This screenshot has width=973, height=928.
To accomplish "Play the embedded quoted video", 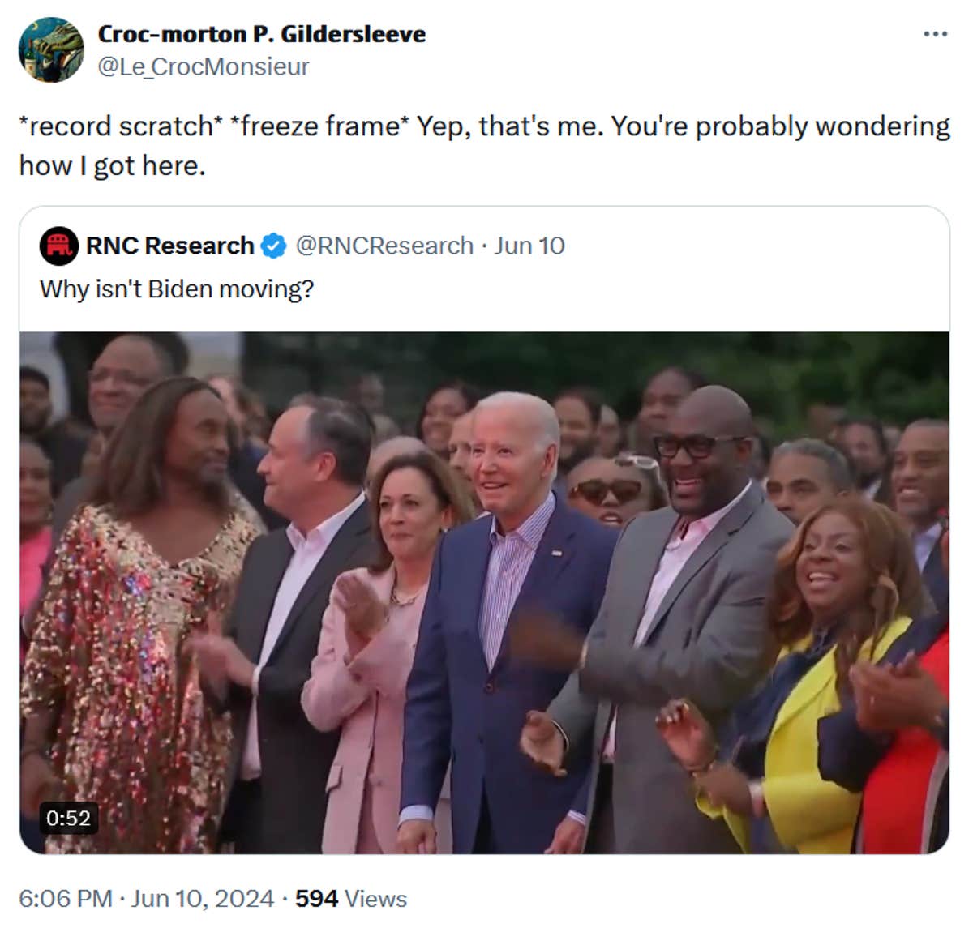I will [484, 592].
